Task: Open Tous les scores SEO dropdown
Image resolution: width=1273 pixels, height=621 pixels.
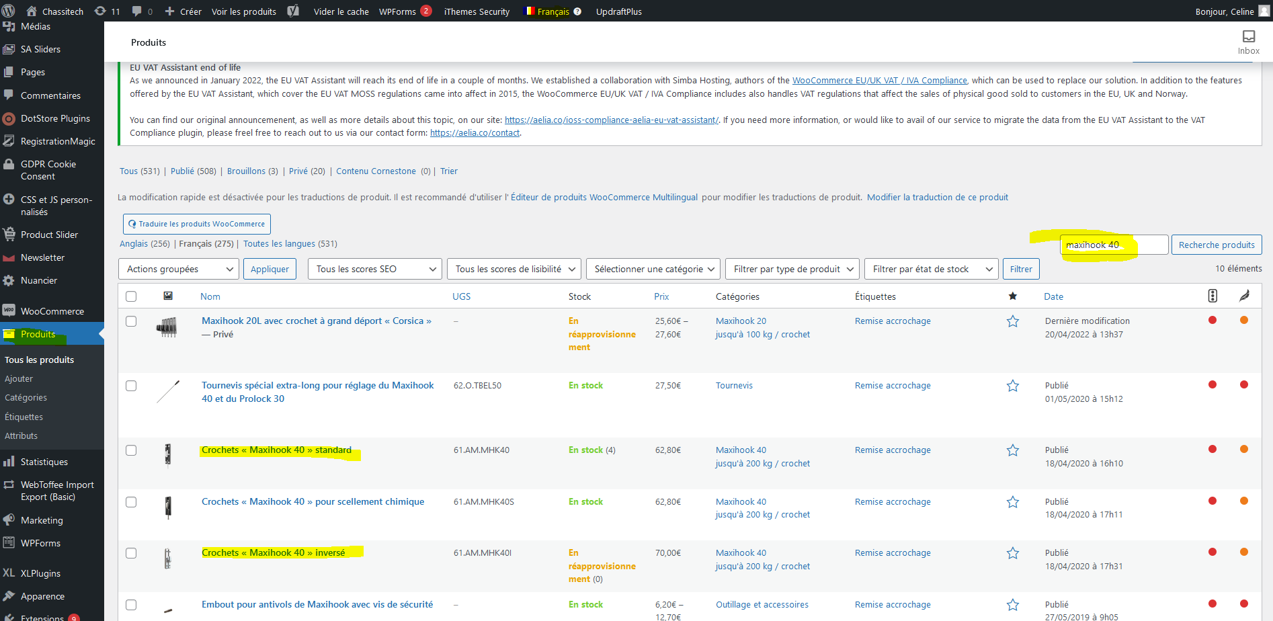Action: pos(374,269)
